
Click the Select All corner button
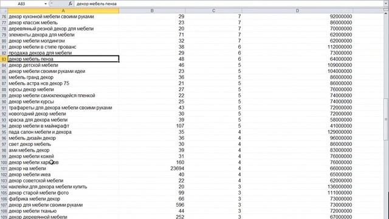[x=4, y=11]
